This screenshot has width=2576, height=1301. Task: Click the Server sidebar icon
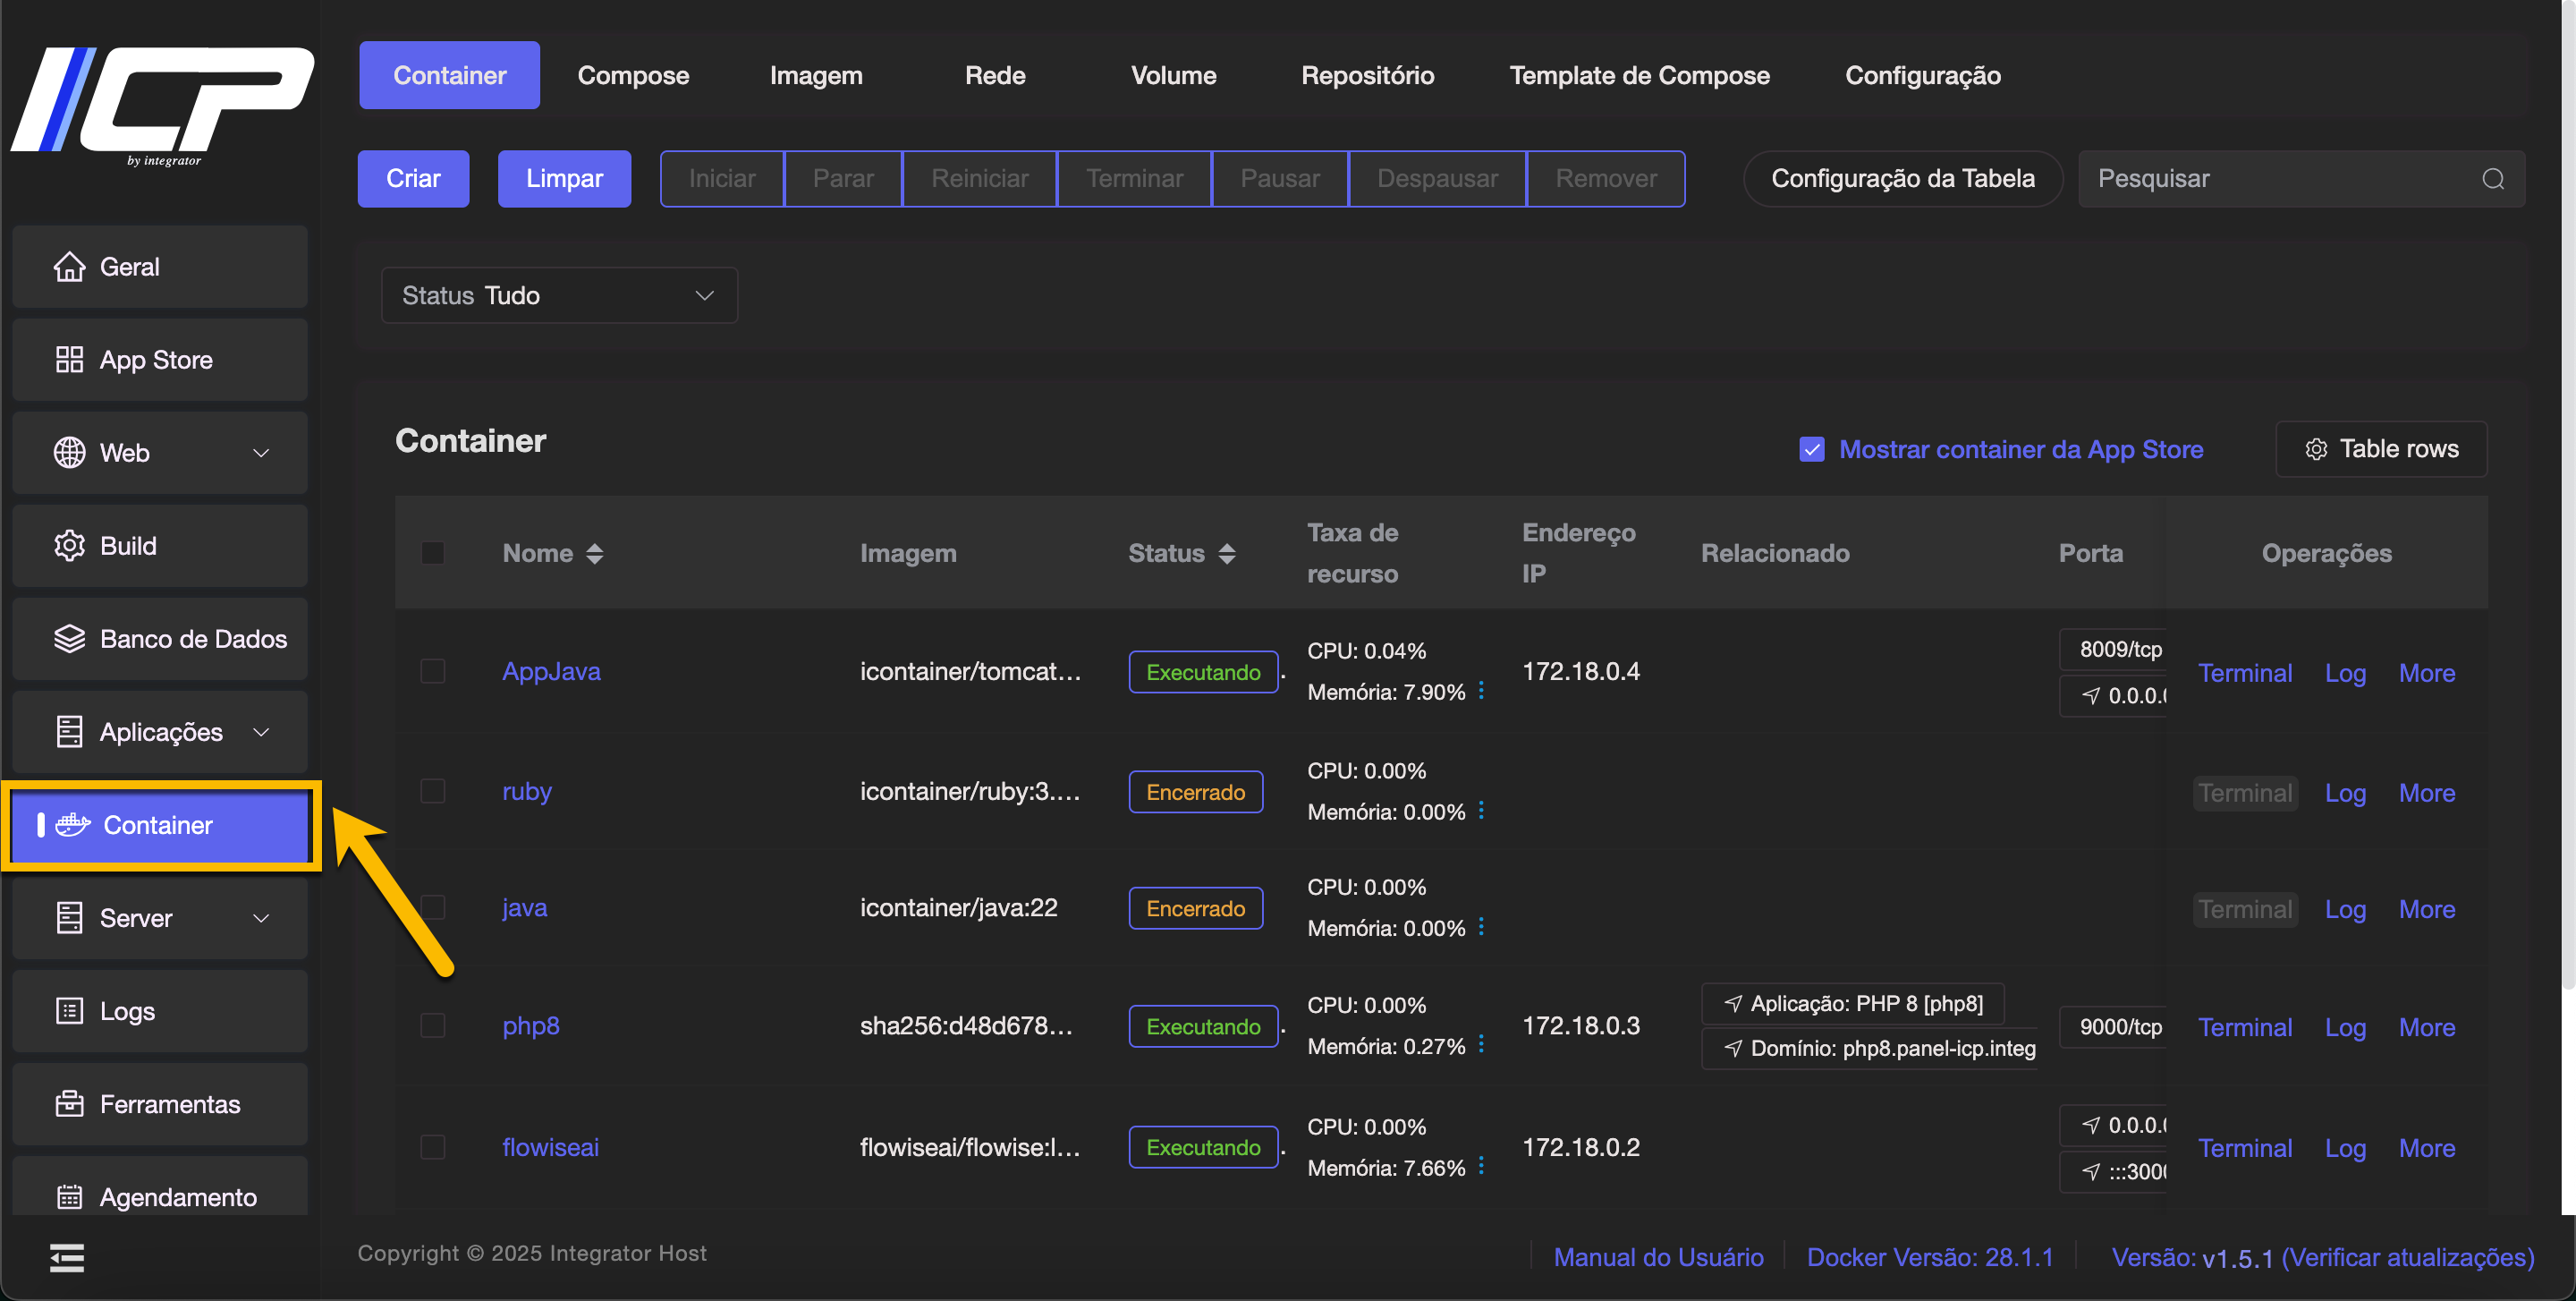(x=69, y=918)
